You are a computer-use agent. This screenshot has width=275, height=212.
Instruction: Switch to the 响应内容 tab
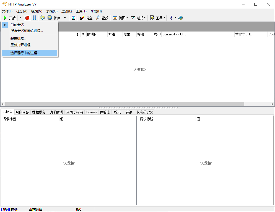[22, 112]
